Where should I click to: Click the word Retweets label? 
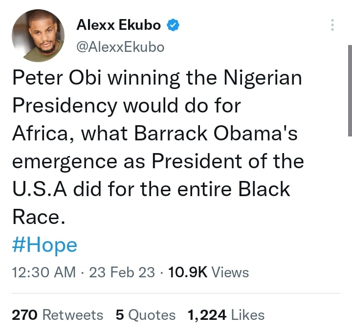73,315
